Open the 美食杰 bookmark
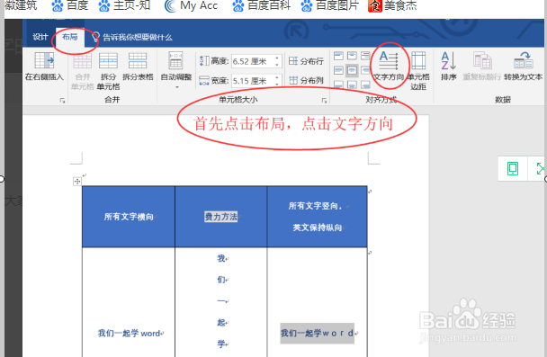The height and width of the screenshot is (357, 547). pyautogui.click(x=392, y=5)
